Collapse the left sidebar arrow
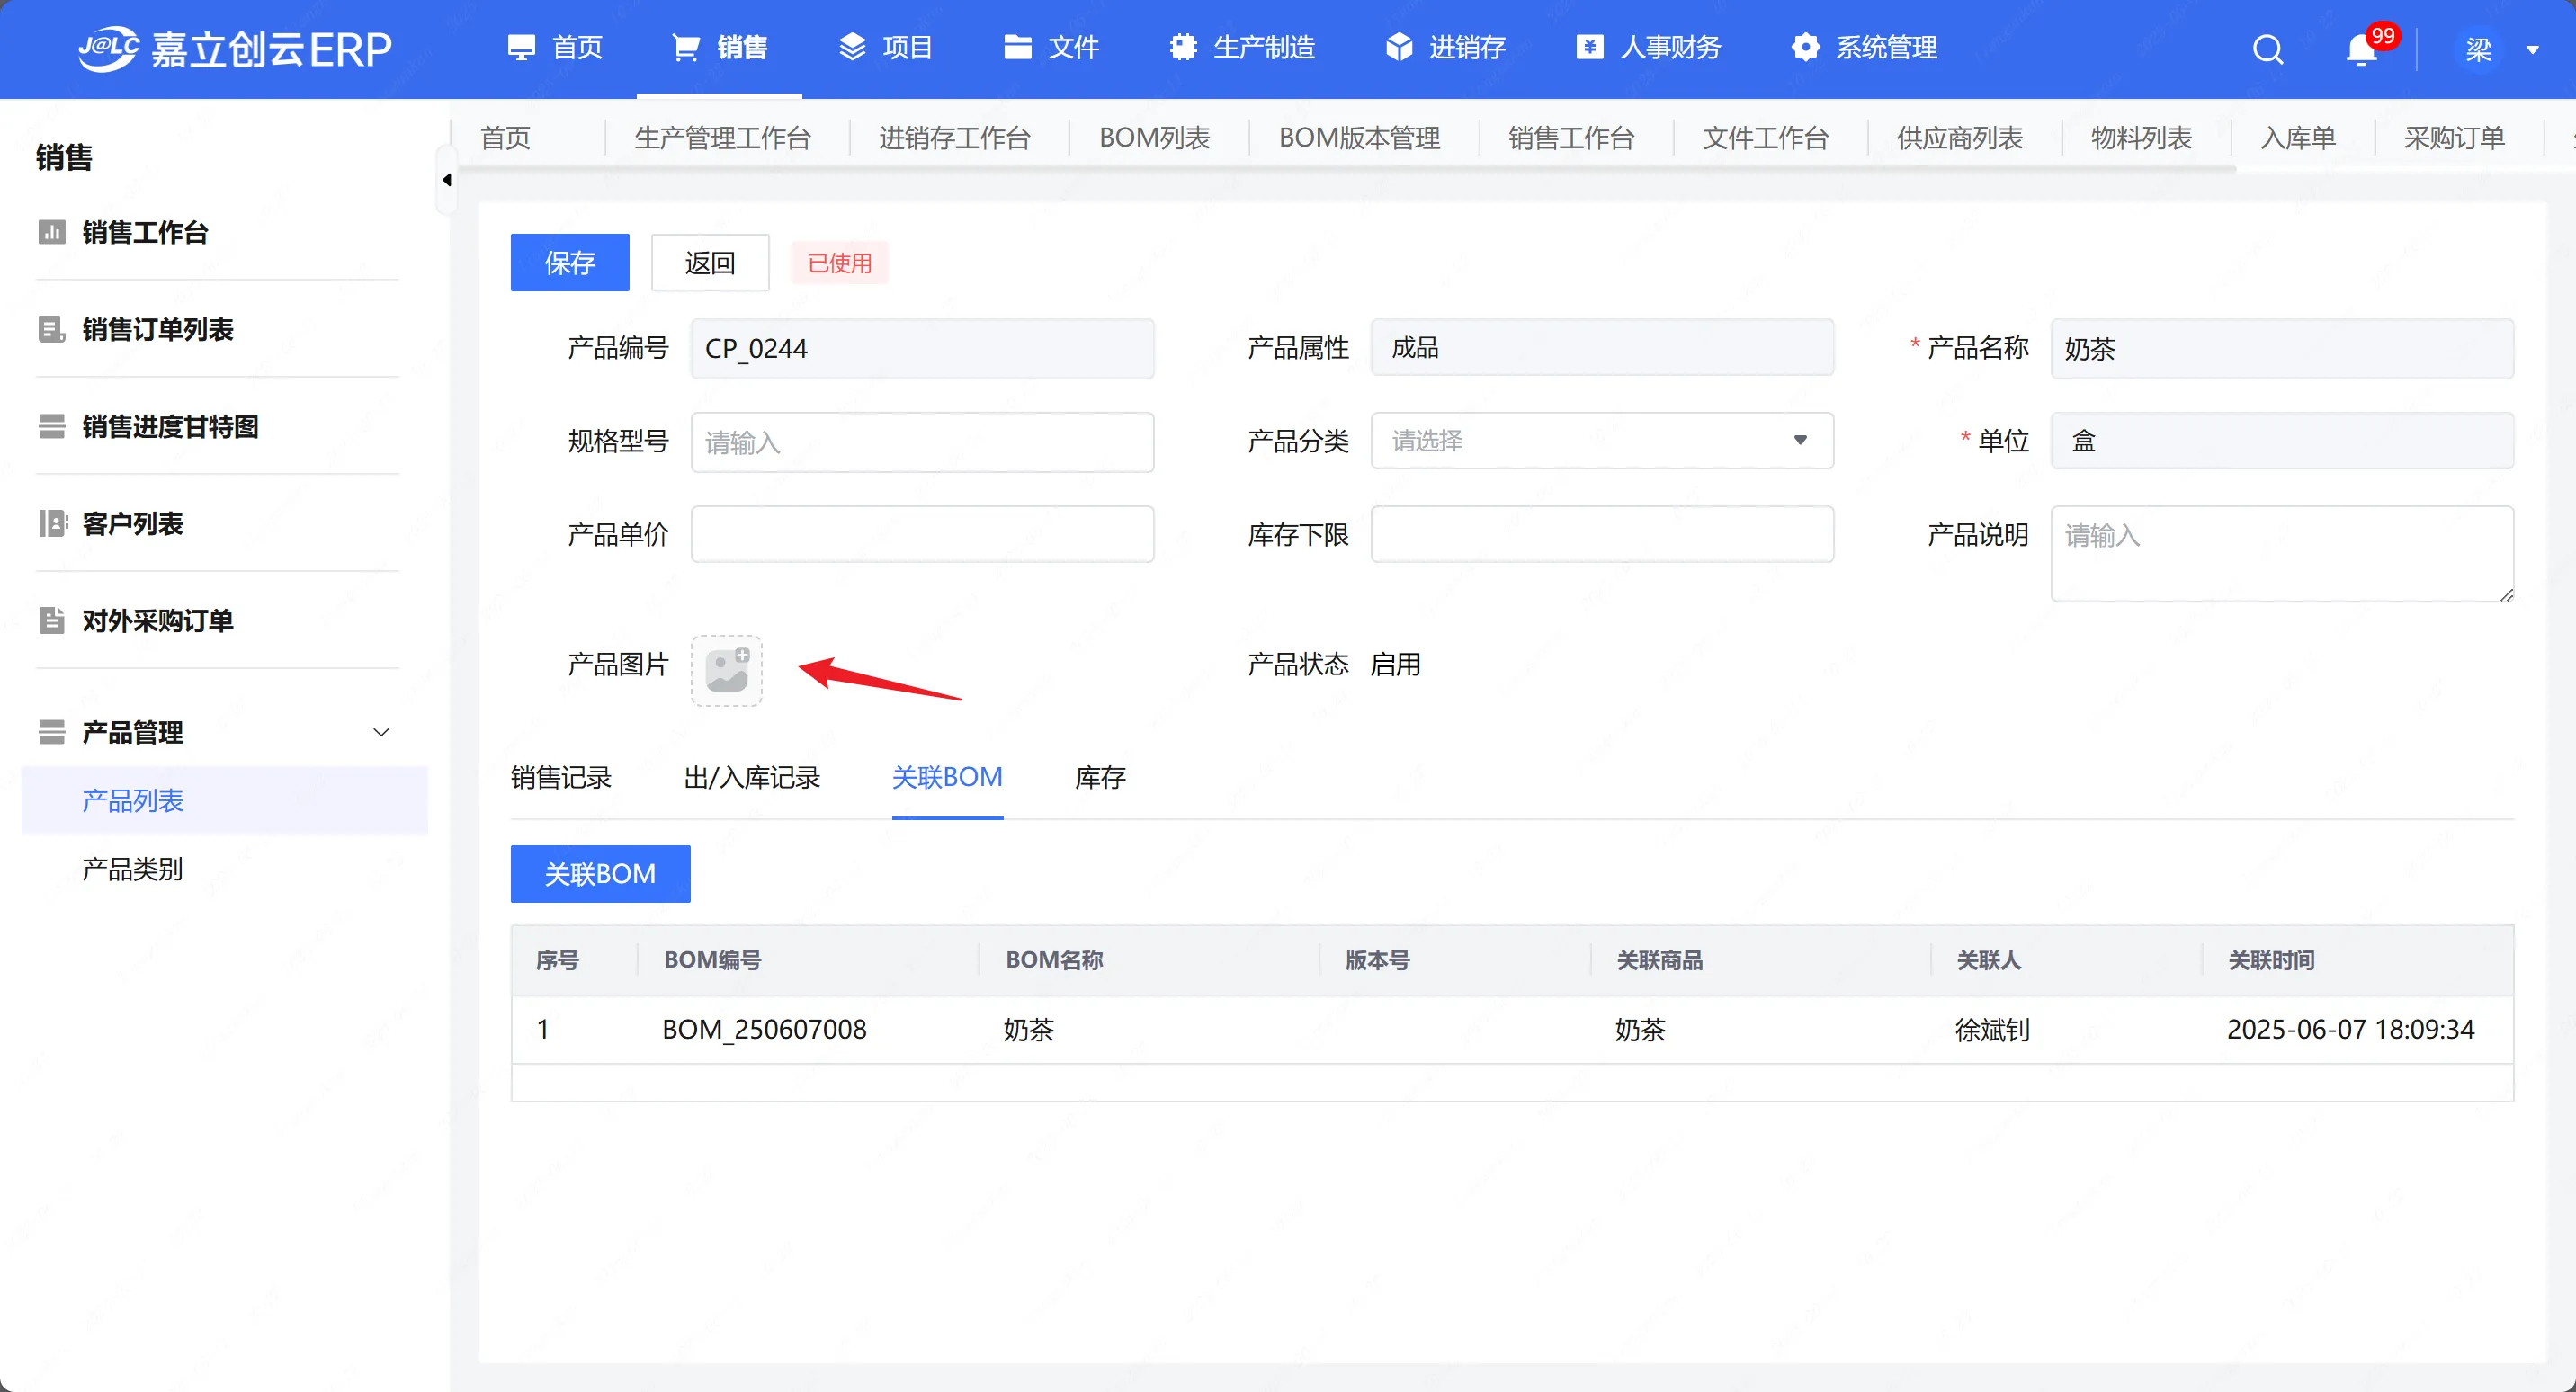Viewport: 2576px width, 1392px height. [446, 180]
